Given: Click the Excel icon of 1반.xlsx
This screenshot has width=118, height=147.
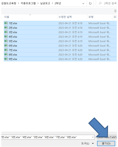Looking at the screenshot, I should [x=6, y=23].
